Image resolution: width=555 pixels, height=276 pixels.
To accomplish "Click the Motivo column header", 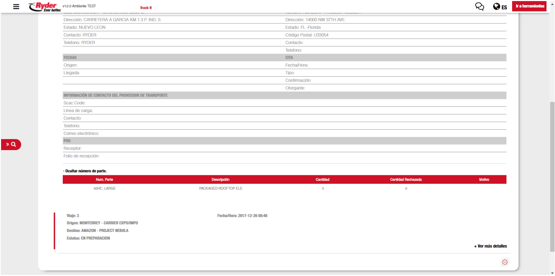I will 484,180.
